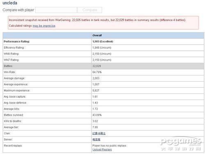Screen dimensions: 205x154
Task: Click the 'Avg. base capture:' label
Action: 15,97
